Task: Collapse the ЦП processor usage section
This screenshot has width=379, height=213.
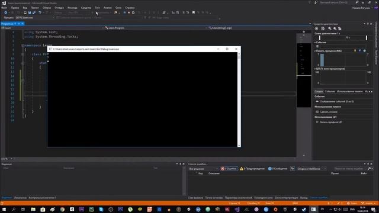Action: 315,69
